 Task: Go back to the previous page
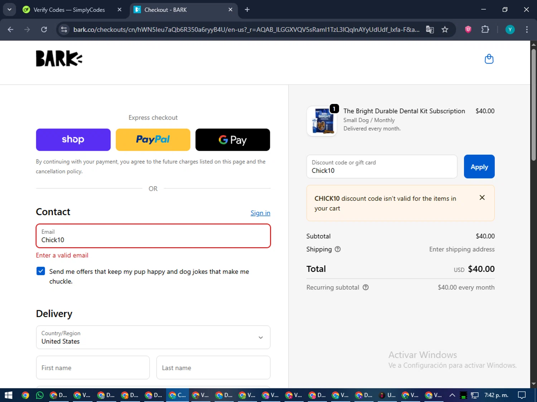coord(10,29)
